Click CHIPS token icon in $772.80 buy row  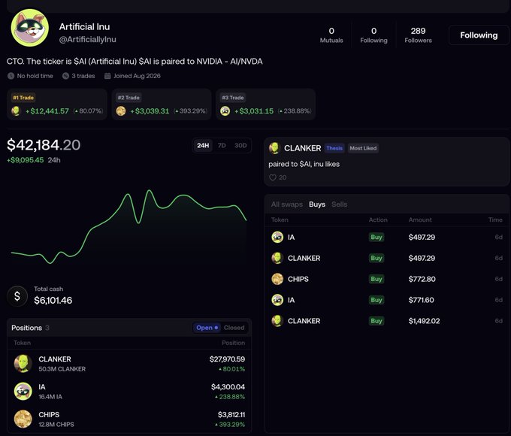[x=277, y=279]
